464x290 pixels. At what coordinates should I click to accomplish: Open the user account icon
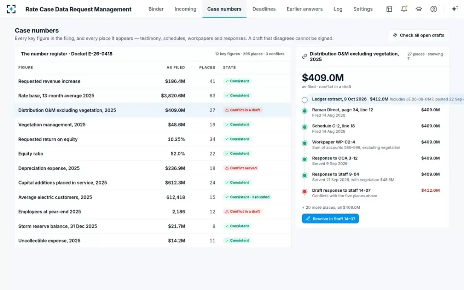coord(433,9)
